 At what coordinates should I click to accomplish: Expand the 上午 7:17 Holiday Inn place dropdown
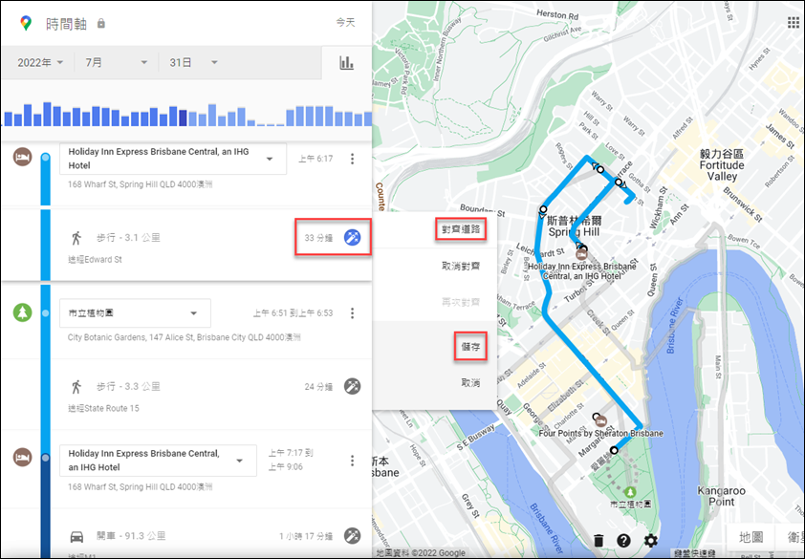pos(158,461)
